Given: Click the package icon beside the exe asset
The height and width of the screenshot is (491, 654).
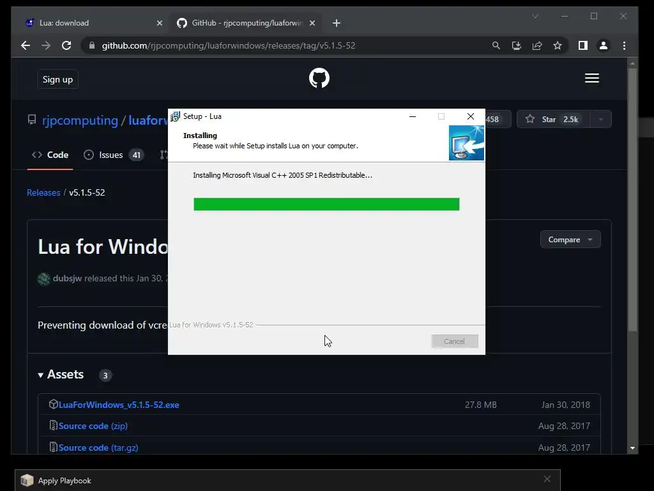Looking at the screenshot, I should click(x=54, y=404).
